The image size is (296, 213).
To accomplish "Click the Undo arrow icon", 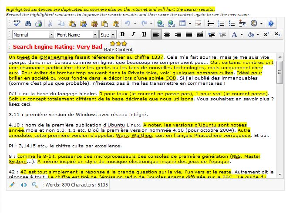I will point(128,23).
